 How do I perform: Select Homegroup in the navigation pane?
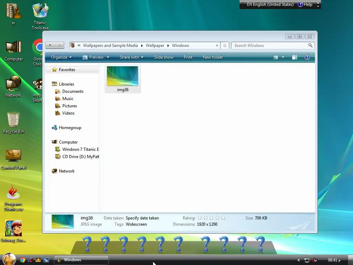click(x=70, y=128)
